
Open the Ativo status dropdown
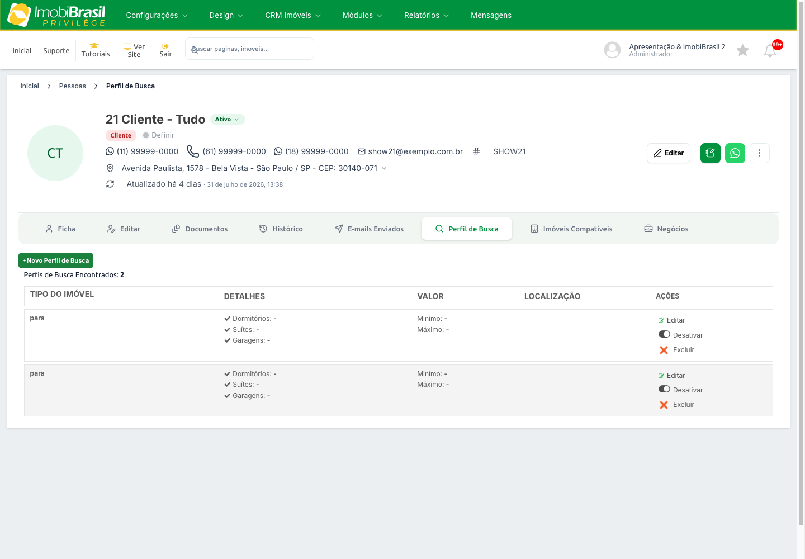(228, 119)
